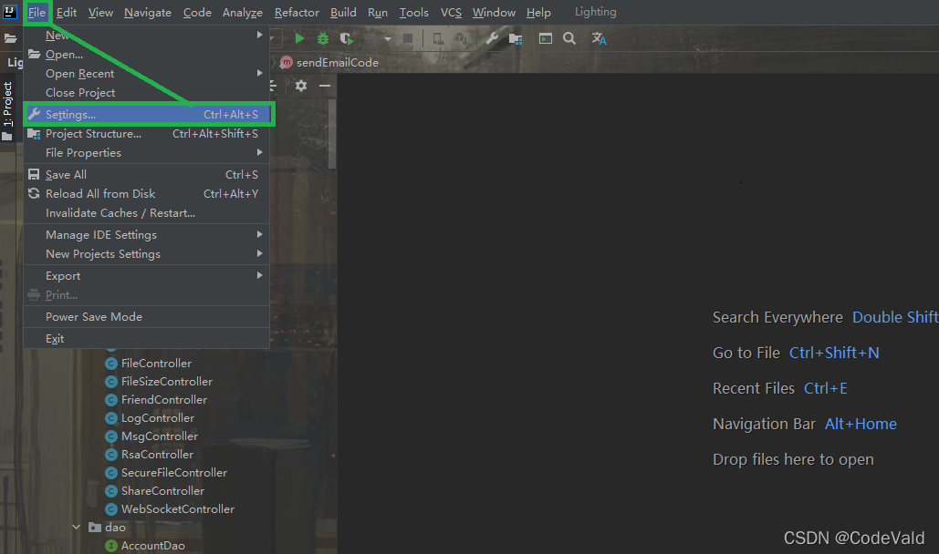Toggle the 1: Project side tab

pyautogui.click(x=7, y=111)
